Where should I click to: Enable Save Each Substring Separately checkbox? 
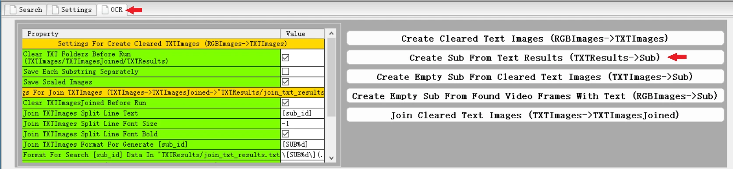pos(286,71)
